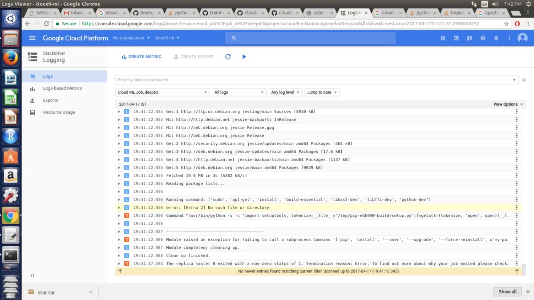
Task: Open RStudio from the launcher
Action: point(11,136)
